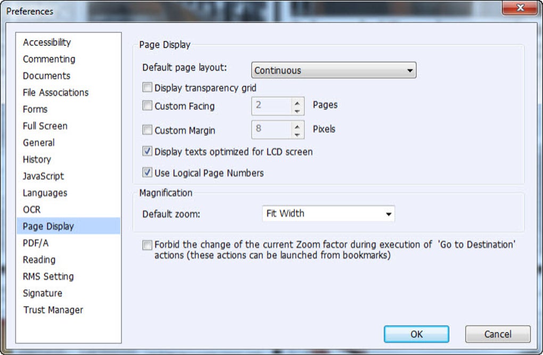This screenshot has width=543, height=355.
Task: Confirm preferences with the OK button
Action: coord(416,334)
